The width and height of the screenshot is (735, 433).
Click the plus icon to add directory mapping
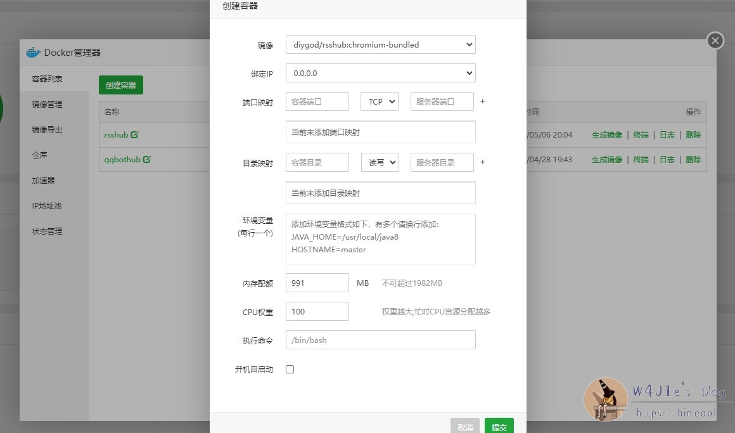(x=482, y=162)
